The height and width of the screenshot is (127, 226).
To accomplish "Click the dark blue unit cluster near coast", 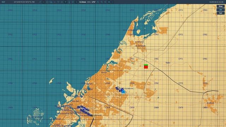I will click(x=85, y=110).
